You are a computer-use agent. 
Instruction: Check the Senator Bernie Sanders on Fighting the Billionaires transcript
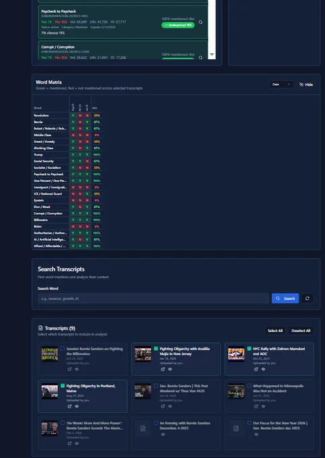[63, 348]
